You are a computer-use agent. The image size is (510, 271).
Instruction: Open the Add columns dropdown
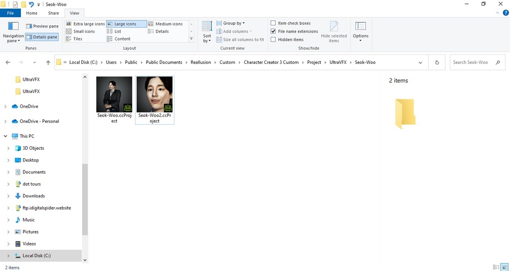[x=234, y=31]
